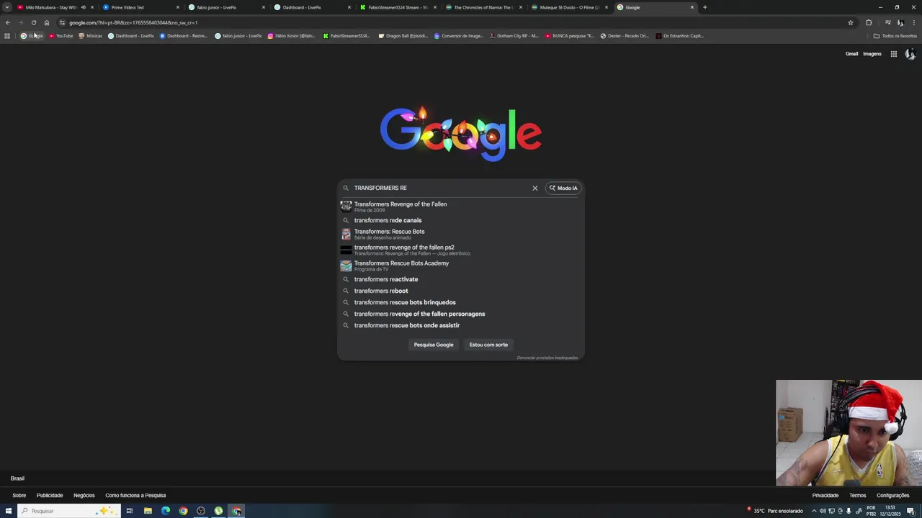Open the Fábio Júnior Instagram bookmark
Image resolution: width=922 pixels, height=518 pixels.
(x=292, y=36)
